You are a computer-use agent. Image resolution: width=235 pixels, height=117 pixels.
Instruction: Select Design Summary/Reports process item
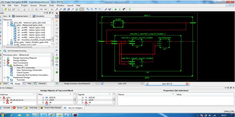25,58
